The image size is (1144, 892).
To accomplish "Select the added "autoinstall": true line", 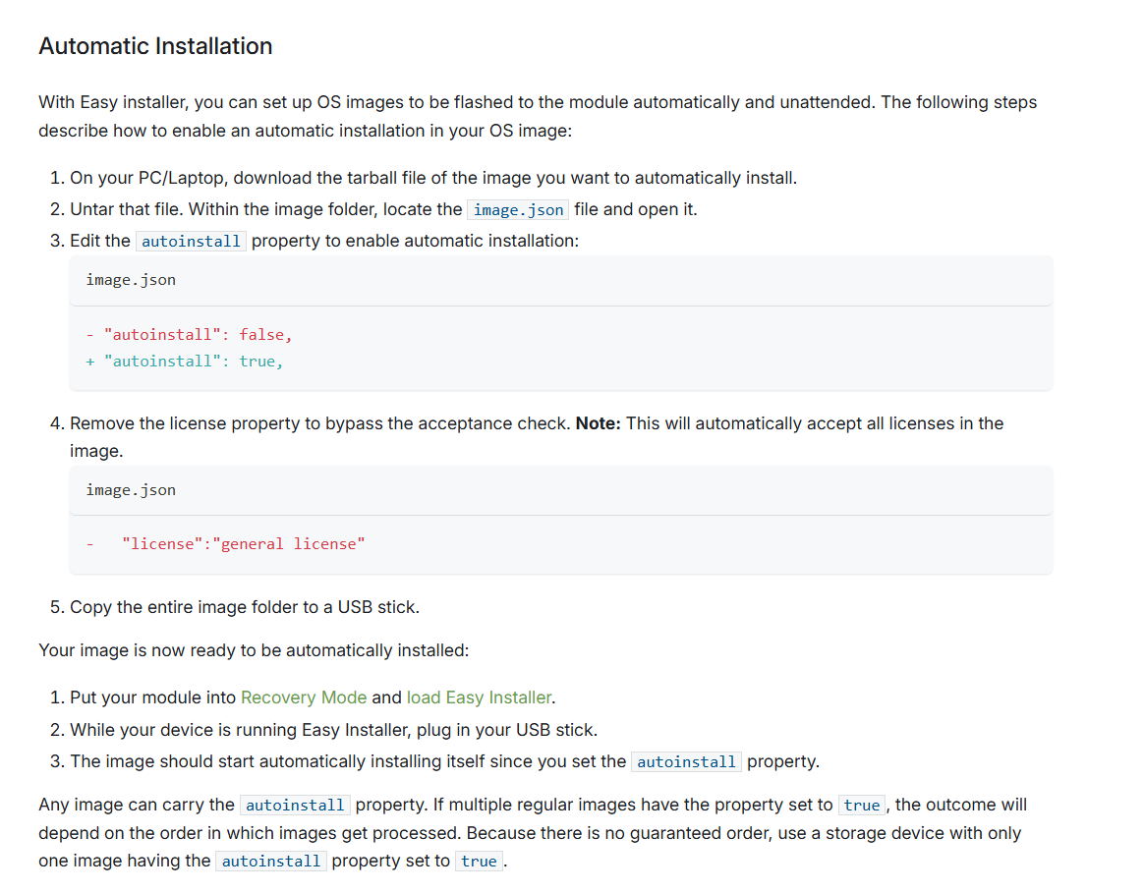I will click(193, 362).
